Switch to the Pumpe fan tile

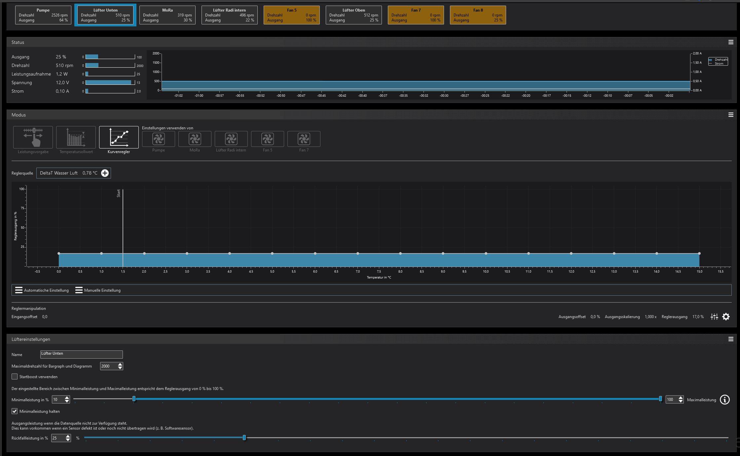click(43, 15)
